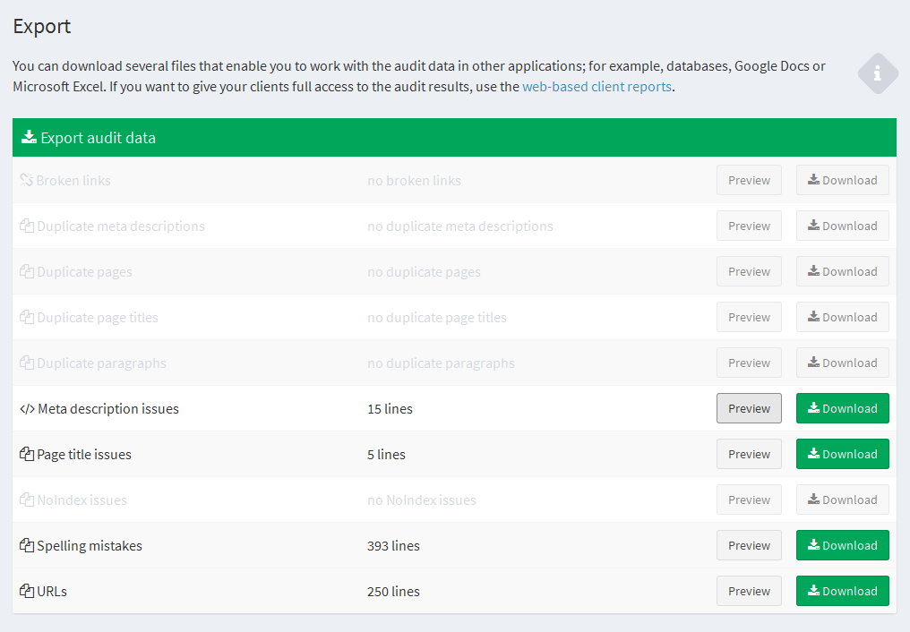Screen dimensions: 910x632
Task: Download the Meta description issues file
Action: pos(842,408)
